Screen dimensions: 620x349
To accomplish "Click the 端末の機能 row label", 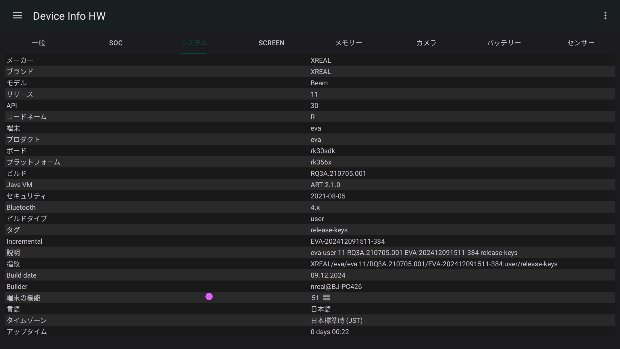I will pyautogui.click(x=23, y=298).
